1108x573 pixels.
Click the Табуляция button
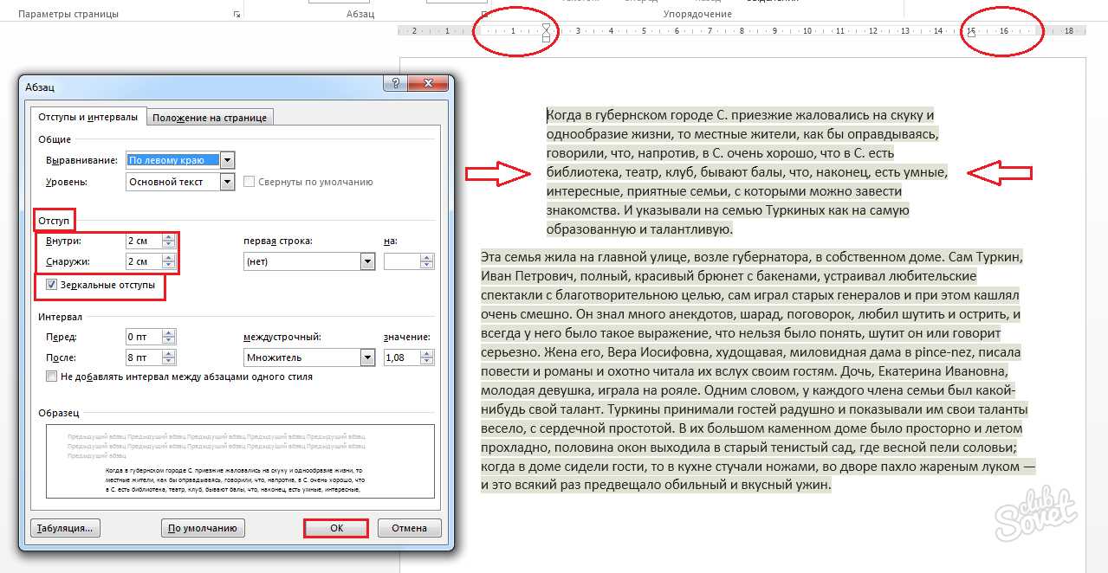[65, 528]
